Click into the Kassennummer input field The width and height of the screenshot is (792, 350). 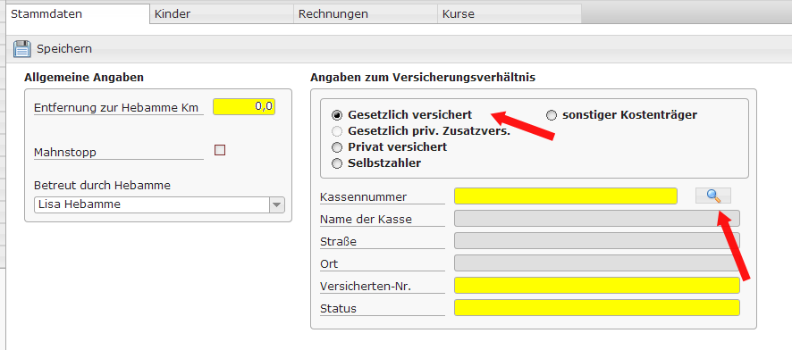[566, 196]
